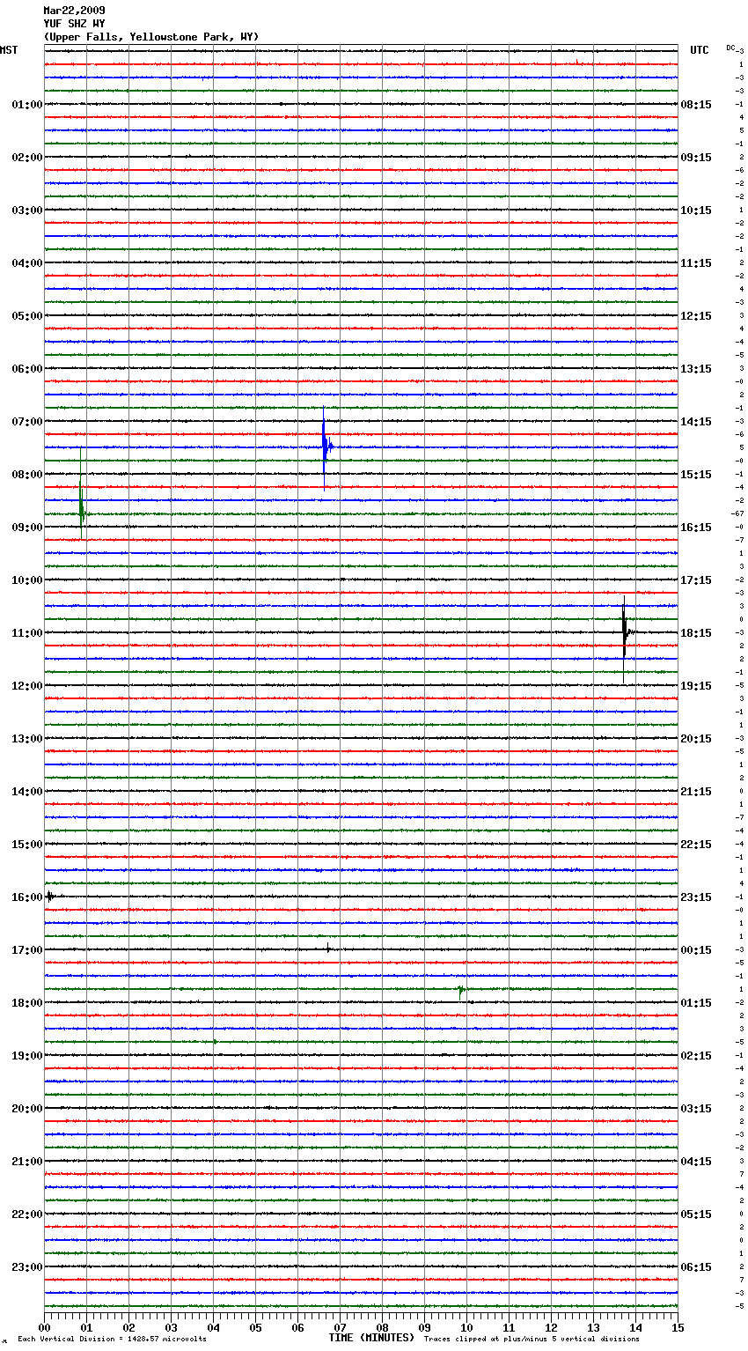
Task: Click the "00:15" UTC time label
Action: 696,950
